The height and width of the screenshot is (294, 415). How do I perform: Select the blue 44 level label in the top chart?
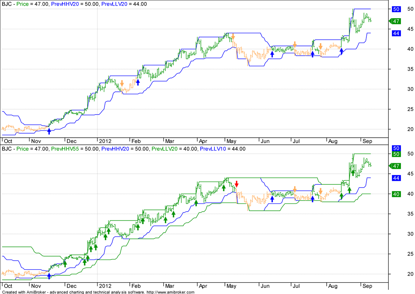[396, 33]
